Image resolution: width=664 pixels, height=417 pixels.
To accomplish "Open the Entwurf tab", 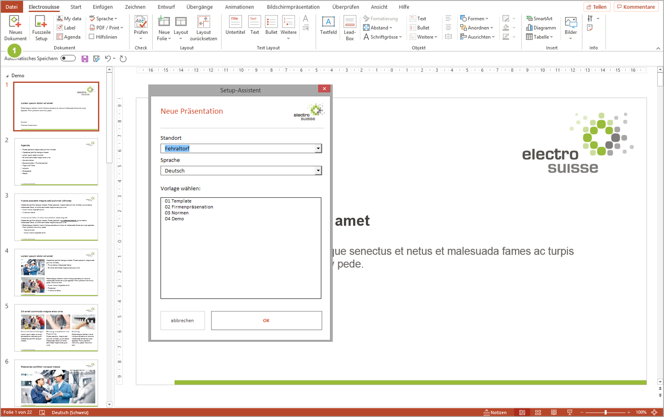I will (x=166, y=7).
